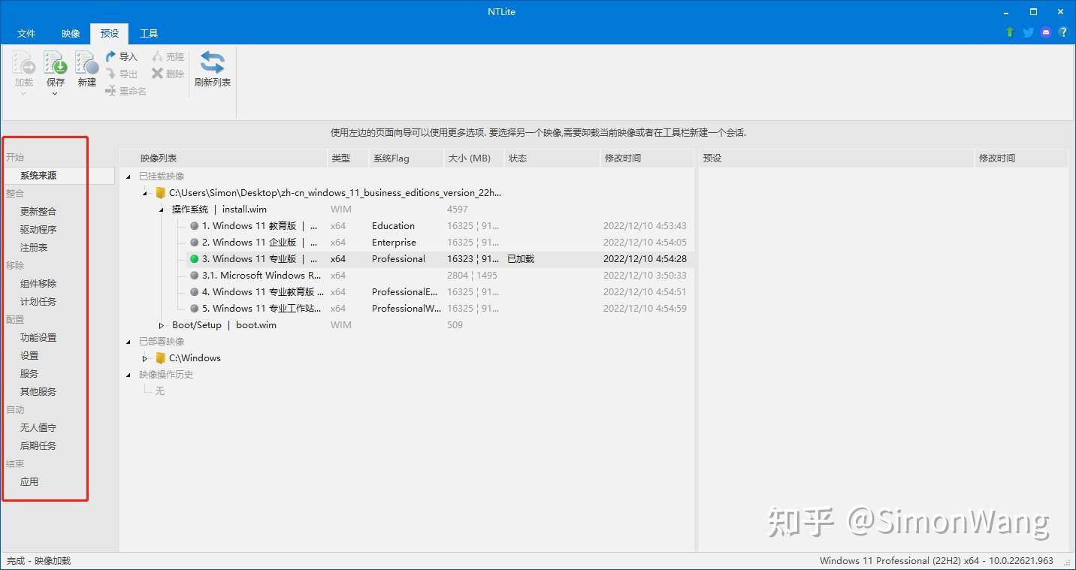Select 组件移除 in the left sidebar
Viewport: 1076px width, 570px height.
coord(38,283)
